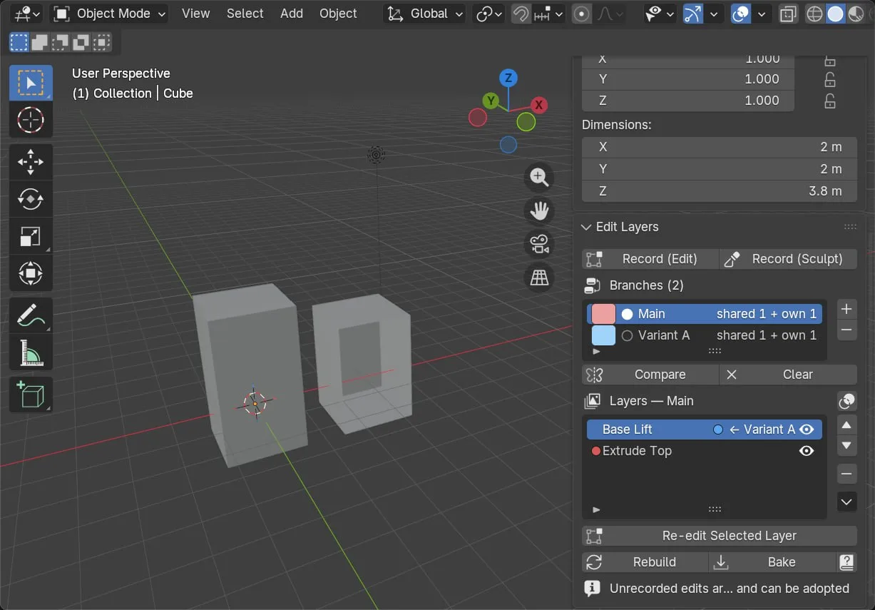The width and height of the screenshot is (875, 610).
Task: Switch to material preview shading
Action: pos(856,14)
